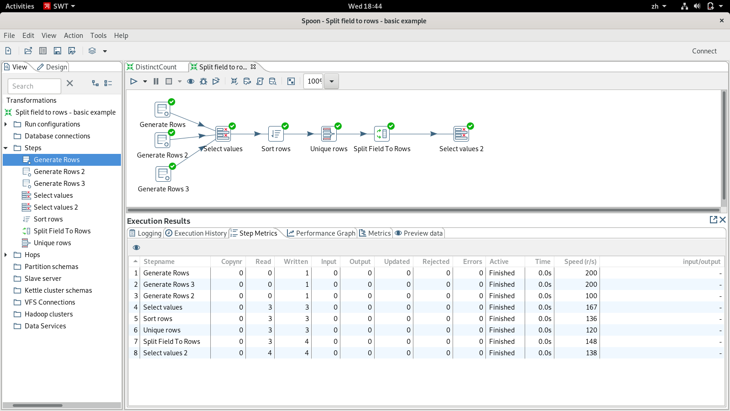Click the debug transformation bug icon

(203, 81)
